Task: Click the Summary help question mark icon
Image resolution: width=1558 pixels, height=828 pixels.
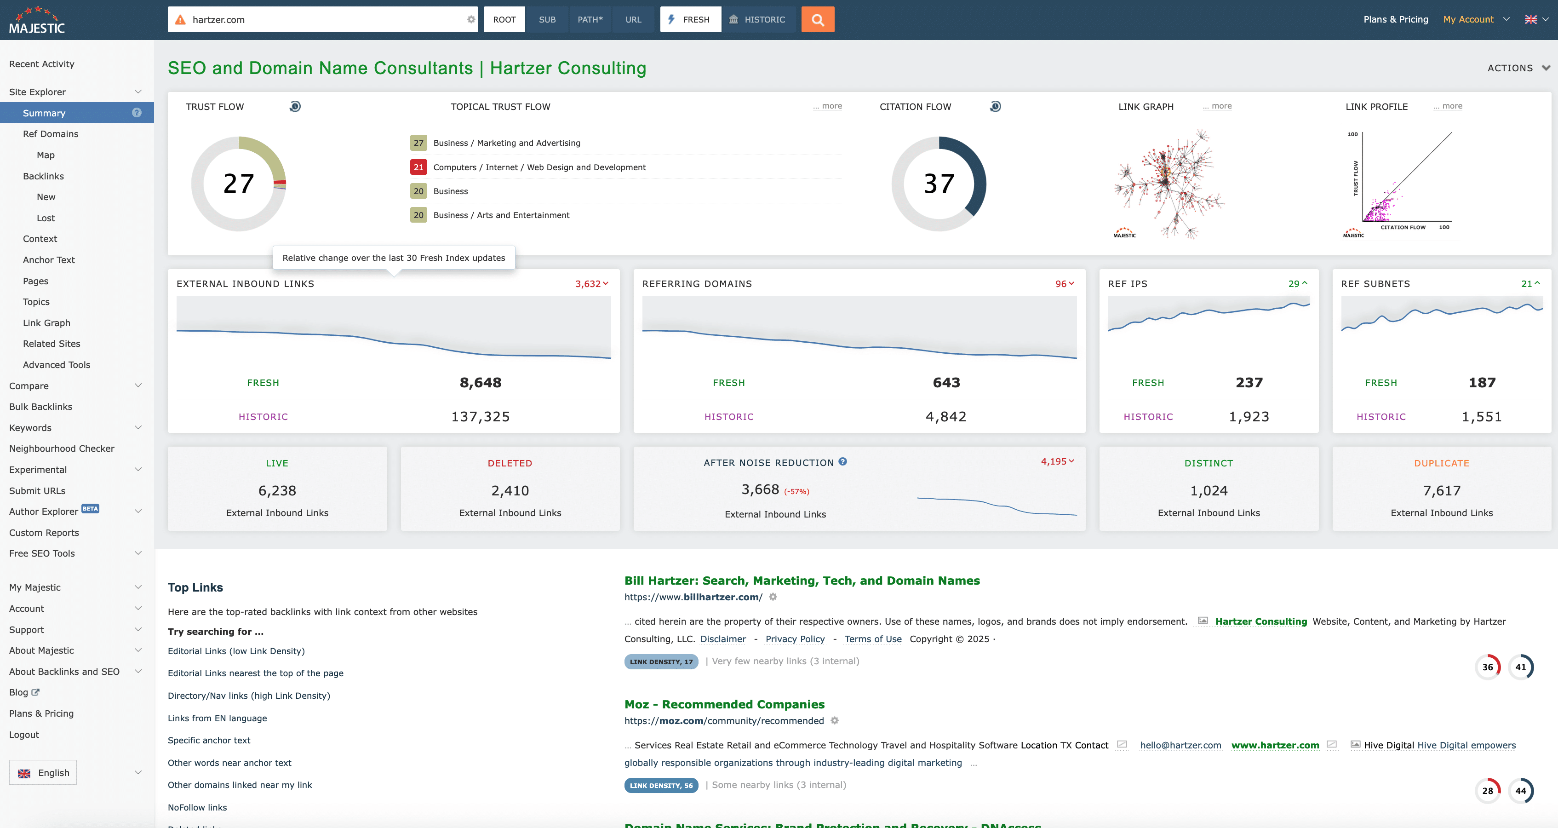Action: (137, 113)
